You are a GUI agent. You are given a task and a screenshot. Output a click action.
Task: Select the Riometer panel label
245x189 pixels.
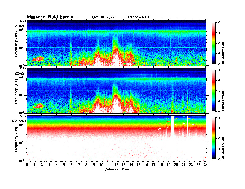point(19,121)
